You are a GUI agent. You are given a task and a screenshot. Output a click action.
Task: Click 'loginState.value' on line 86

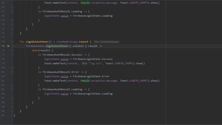[x=56, y=94]
